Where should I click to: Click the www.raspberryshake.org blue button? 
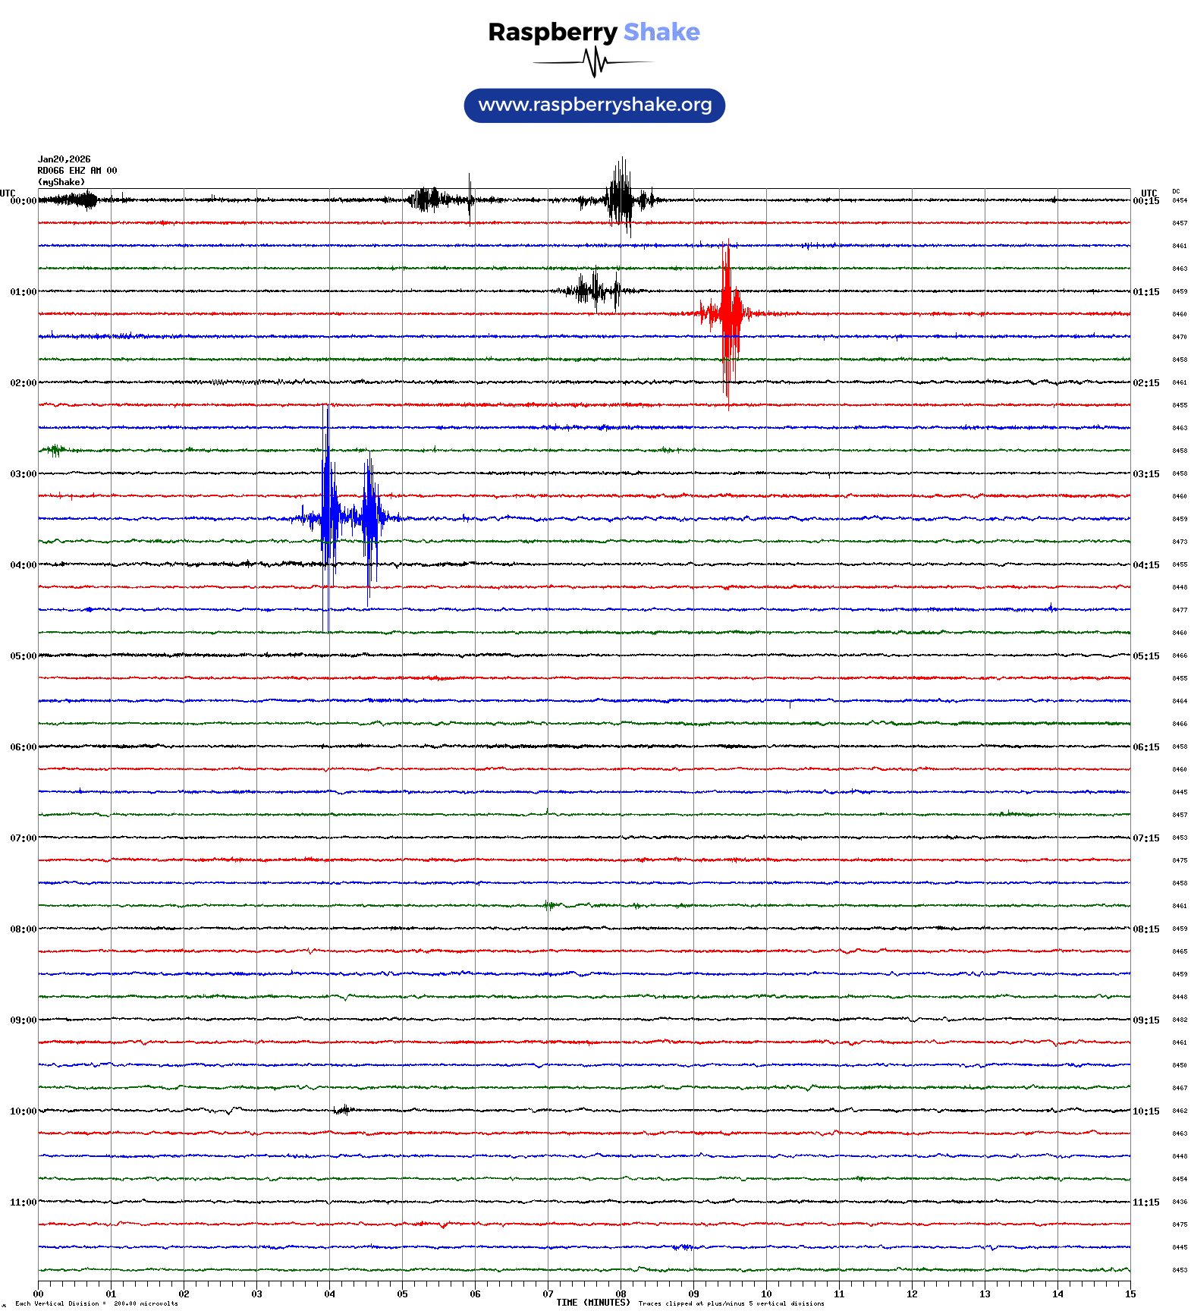(594, 105)
